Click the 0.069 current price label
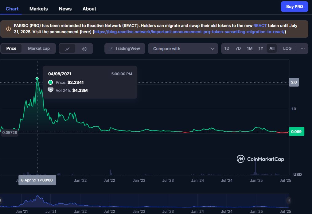Viewport: 312px width, 214px height. [296, 131]
